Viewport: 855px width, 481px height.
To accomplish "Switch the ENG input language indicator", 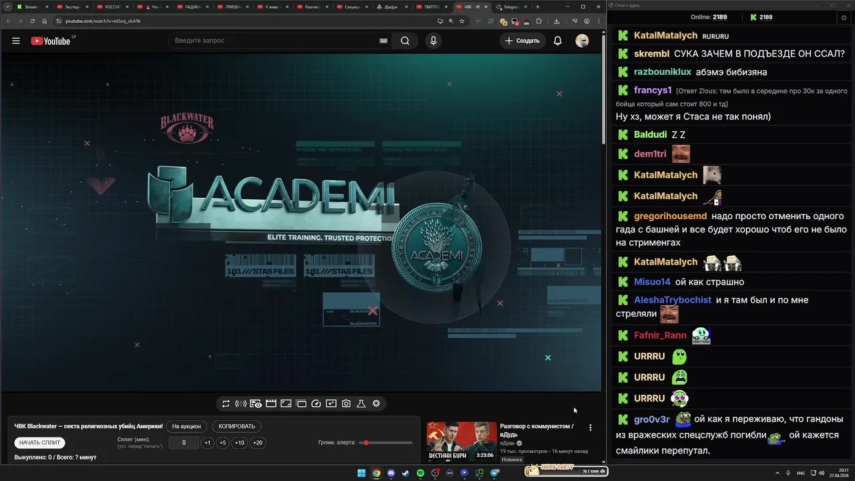I will click(x=801, y=473).
